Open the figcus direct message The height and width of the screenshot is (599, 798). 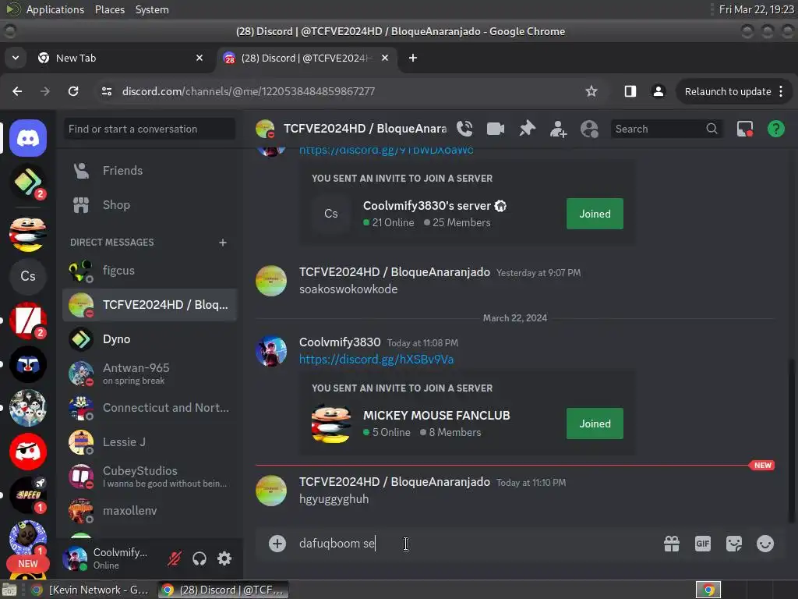(150, 271)
